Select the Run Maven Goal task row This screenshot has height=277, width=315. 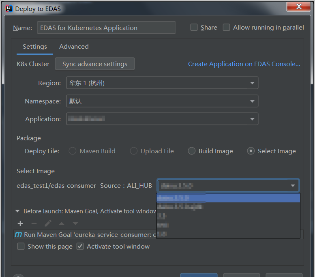[x=85, y=234]
